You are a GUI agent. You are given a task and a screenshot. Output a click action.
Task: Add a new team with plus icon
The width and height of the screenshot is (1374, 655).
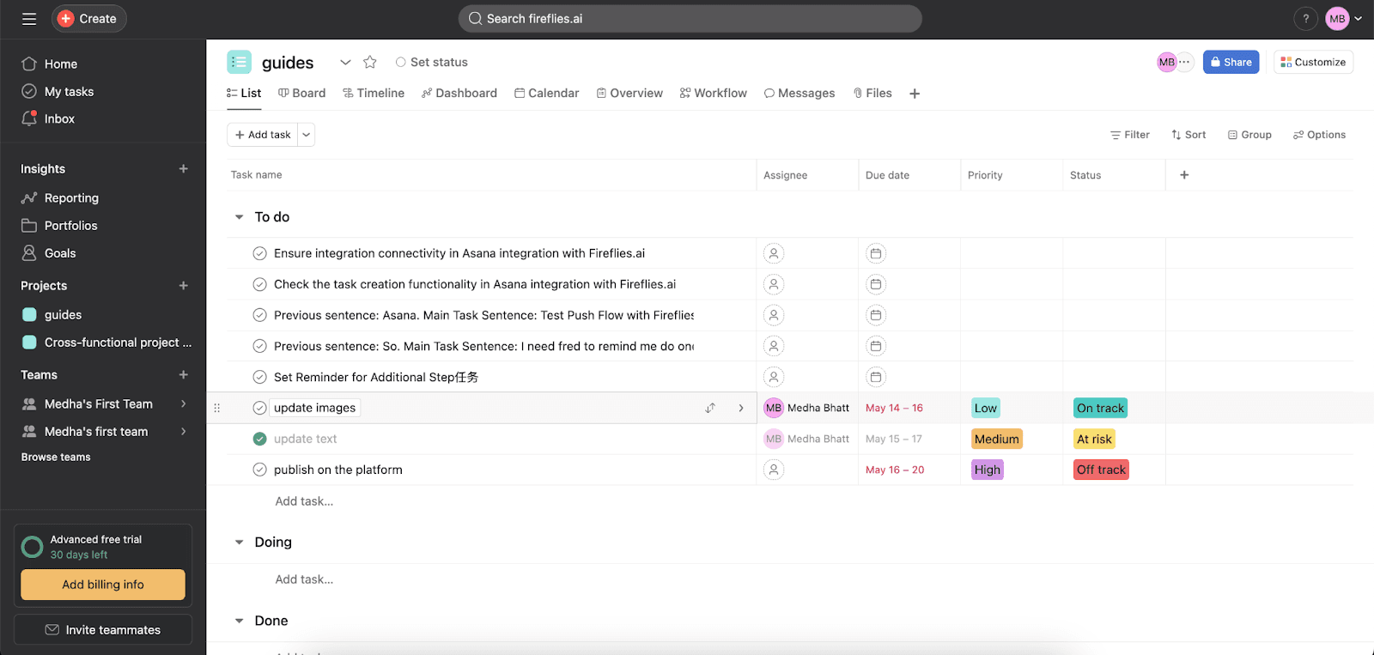click(x=183, y=375)
